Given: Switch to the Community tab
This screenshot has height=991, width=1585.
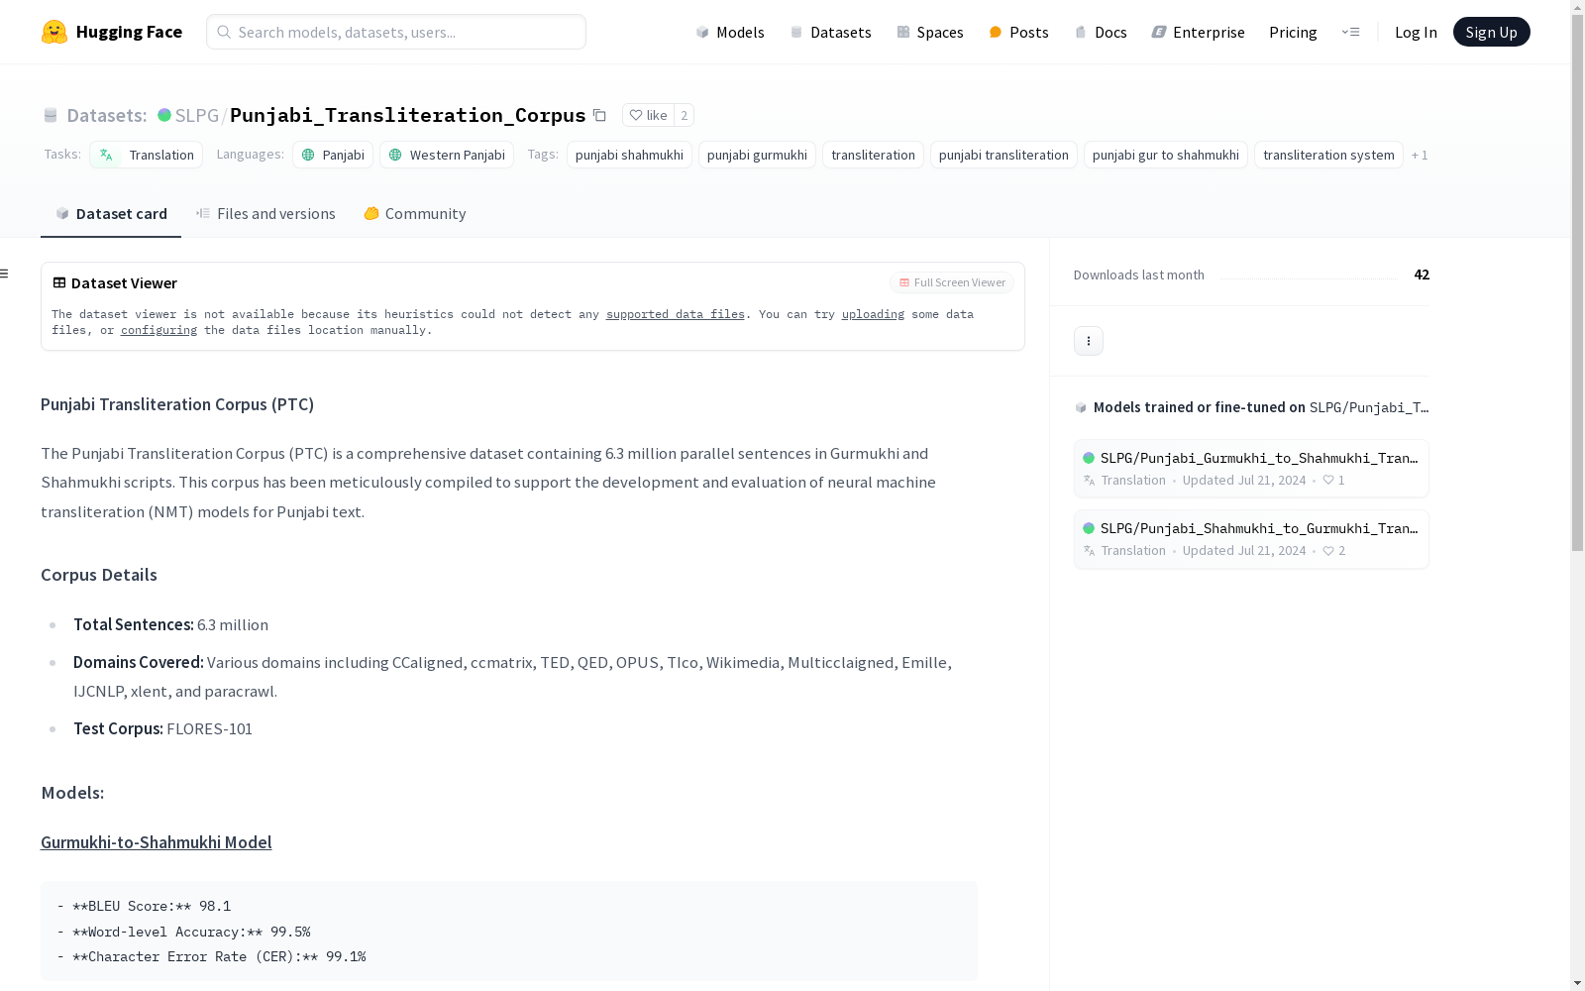Looking at the screenshot, I should [x=414, y=213].
